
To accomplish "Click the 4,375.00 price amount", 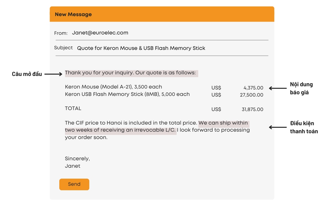I will point(253,88).
